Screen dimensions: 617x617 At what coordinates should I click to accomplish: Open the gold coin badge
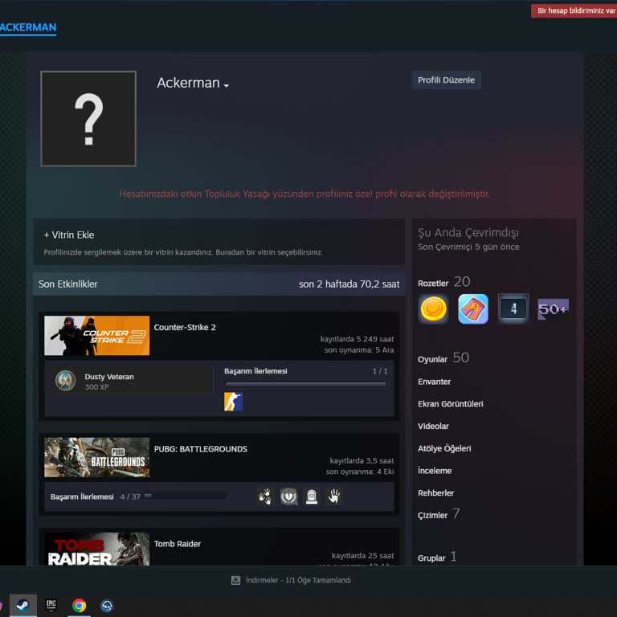(433, 308)
